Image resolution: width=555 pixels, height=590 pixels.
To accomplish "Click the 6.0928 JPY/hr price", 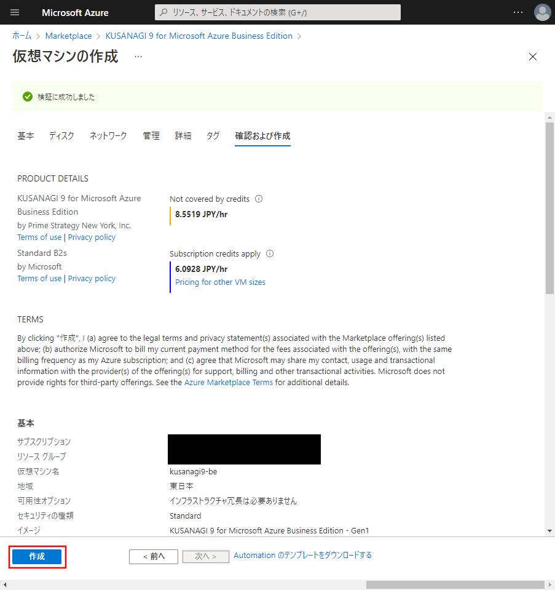I will coord(202,269).
